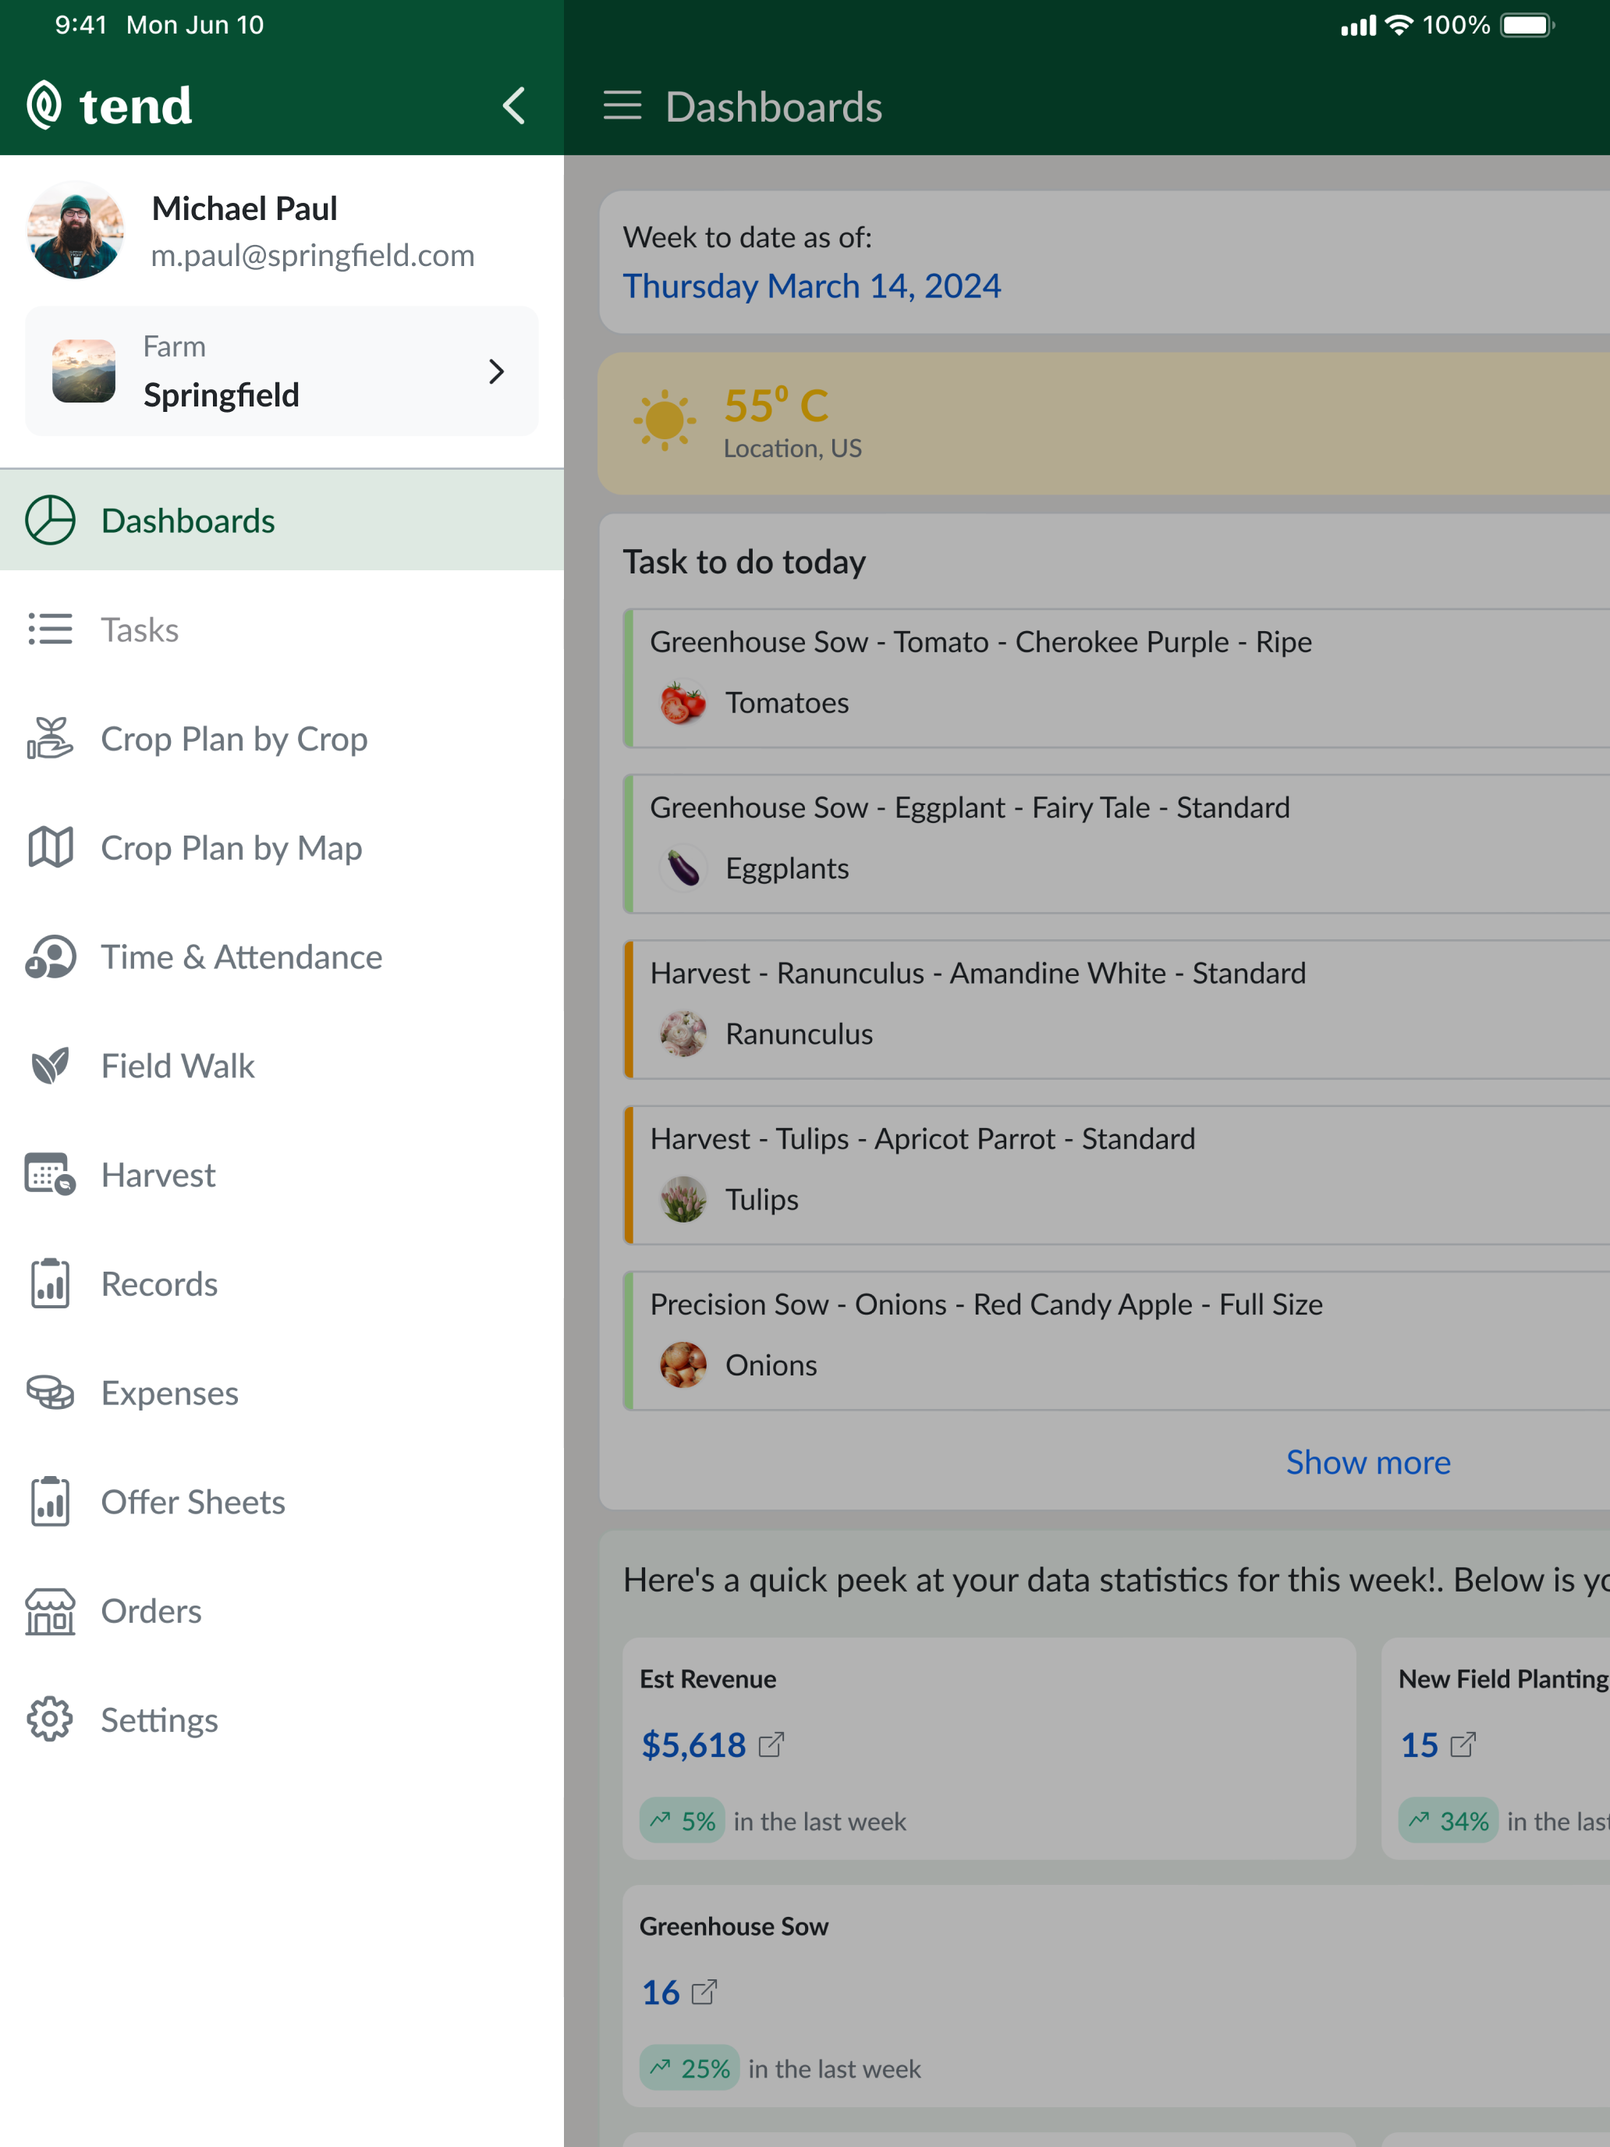Tap Michael Paul profile avatar
The height and width of the screenshot is (2147, 1610).
click(x=76, y=230)
